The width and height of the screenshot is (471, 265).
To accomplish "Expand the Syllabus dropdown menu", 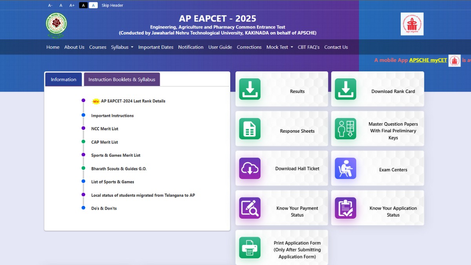I will 122,47.
